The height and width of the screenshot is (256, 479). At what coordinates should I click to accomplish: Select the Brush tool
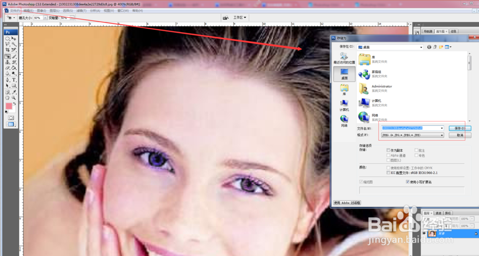(14, 56)
